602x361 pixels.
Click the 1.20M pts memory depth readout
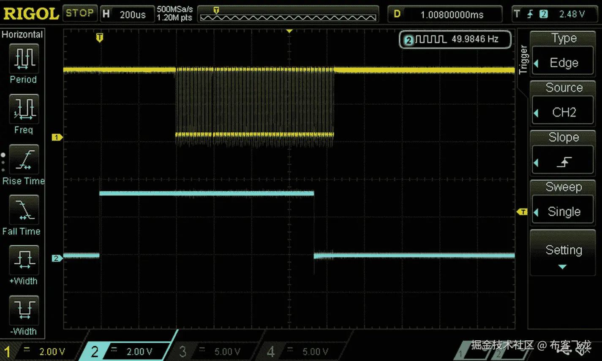click(x=174, y=18)
